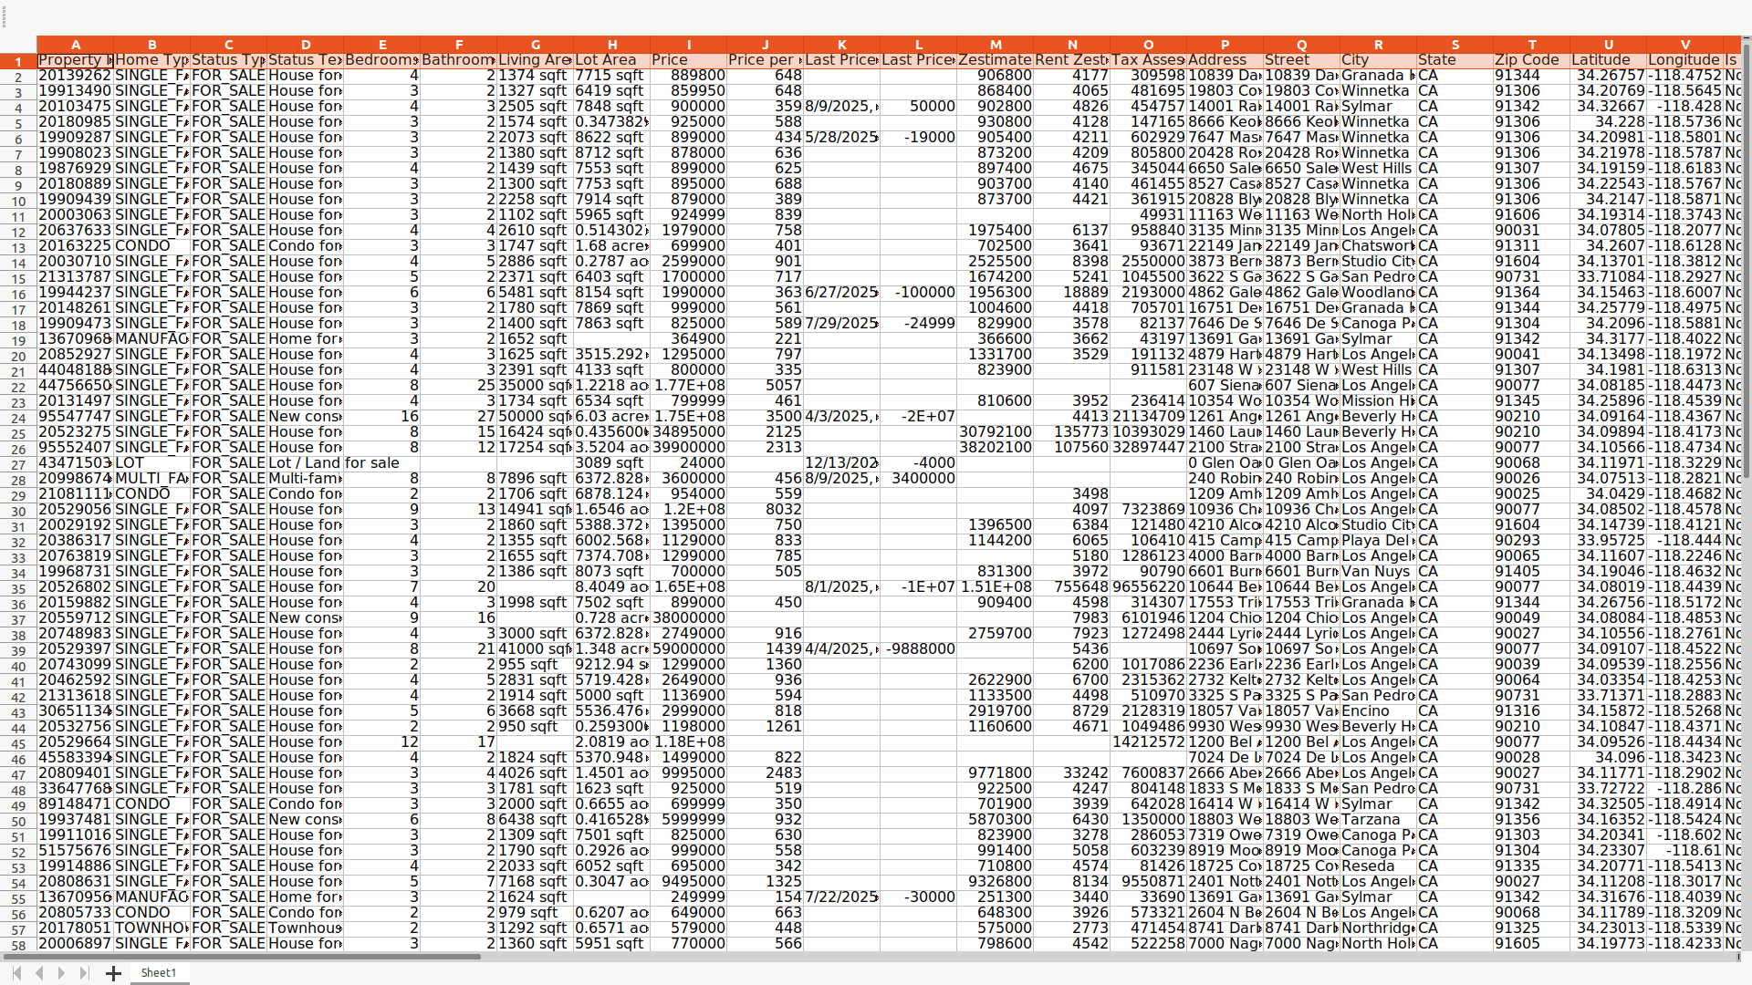Select the 'Zip Code' header cell
This screenshot has width=1752, height=985.
[1532, 60]
